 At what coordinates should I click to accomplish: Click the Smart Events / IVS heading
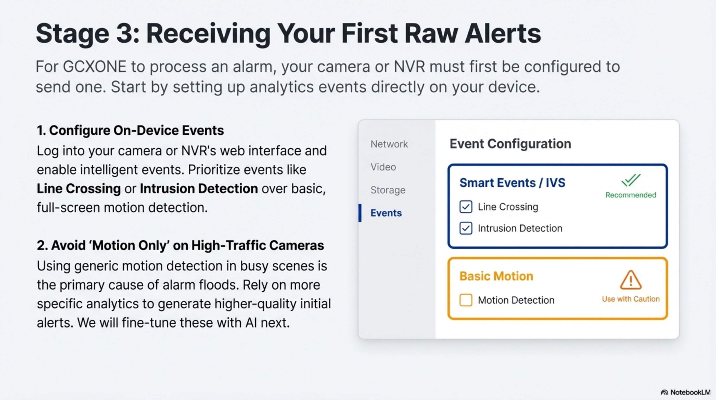512,183
